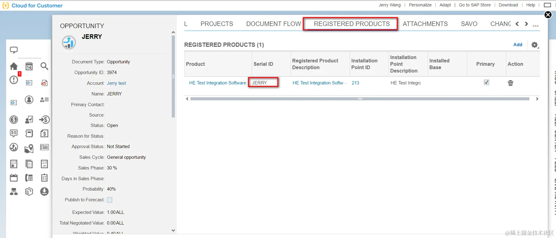
Task: Click the details panel vertical scrollbar thumb
Action: pyautogui.click(x=173, y=76)
